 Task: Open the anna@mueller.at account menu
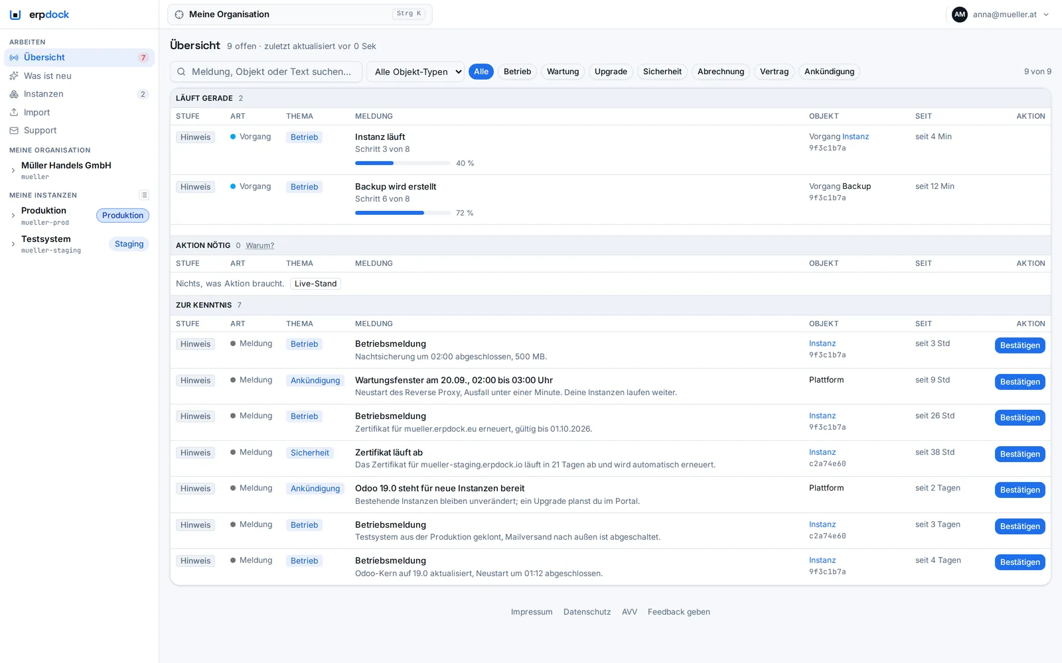pyautogui.click(x=1001, y=15)
